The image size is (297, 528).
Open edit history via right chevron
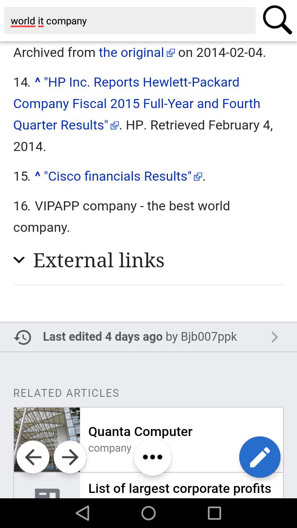pos(275,337)
